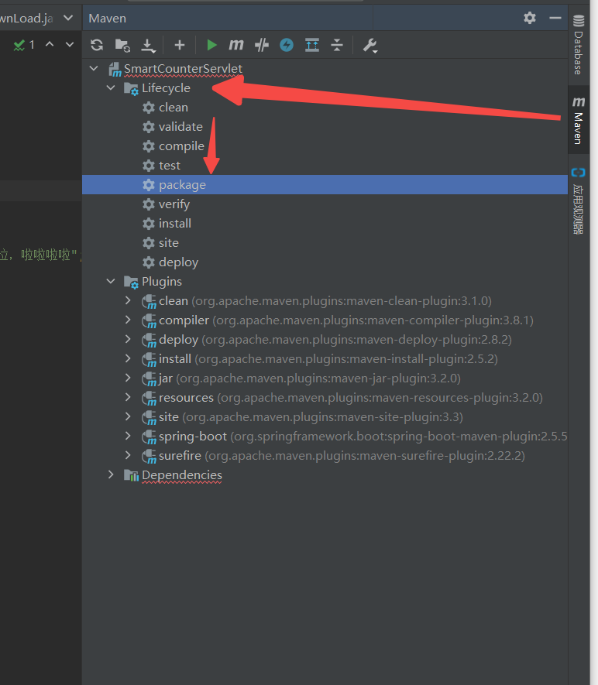Expand the compiler plugin node

click(x=128, y=320)
